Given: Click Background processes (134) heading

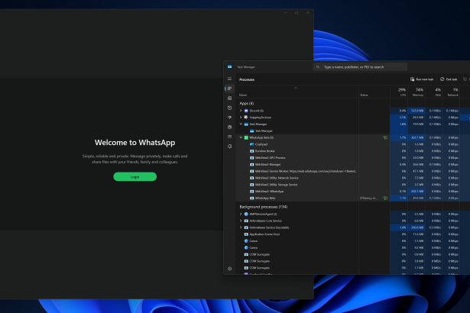Looking at the screenshot, I should (x=264, y=207).
